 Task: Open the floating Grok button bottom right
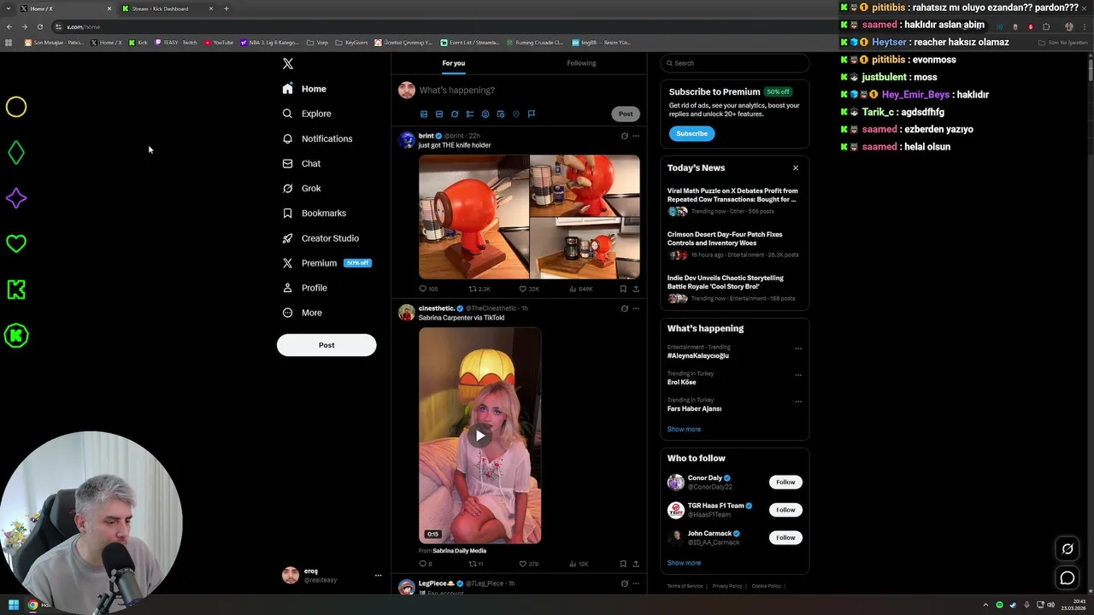click(x=1068, y=549)
